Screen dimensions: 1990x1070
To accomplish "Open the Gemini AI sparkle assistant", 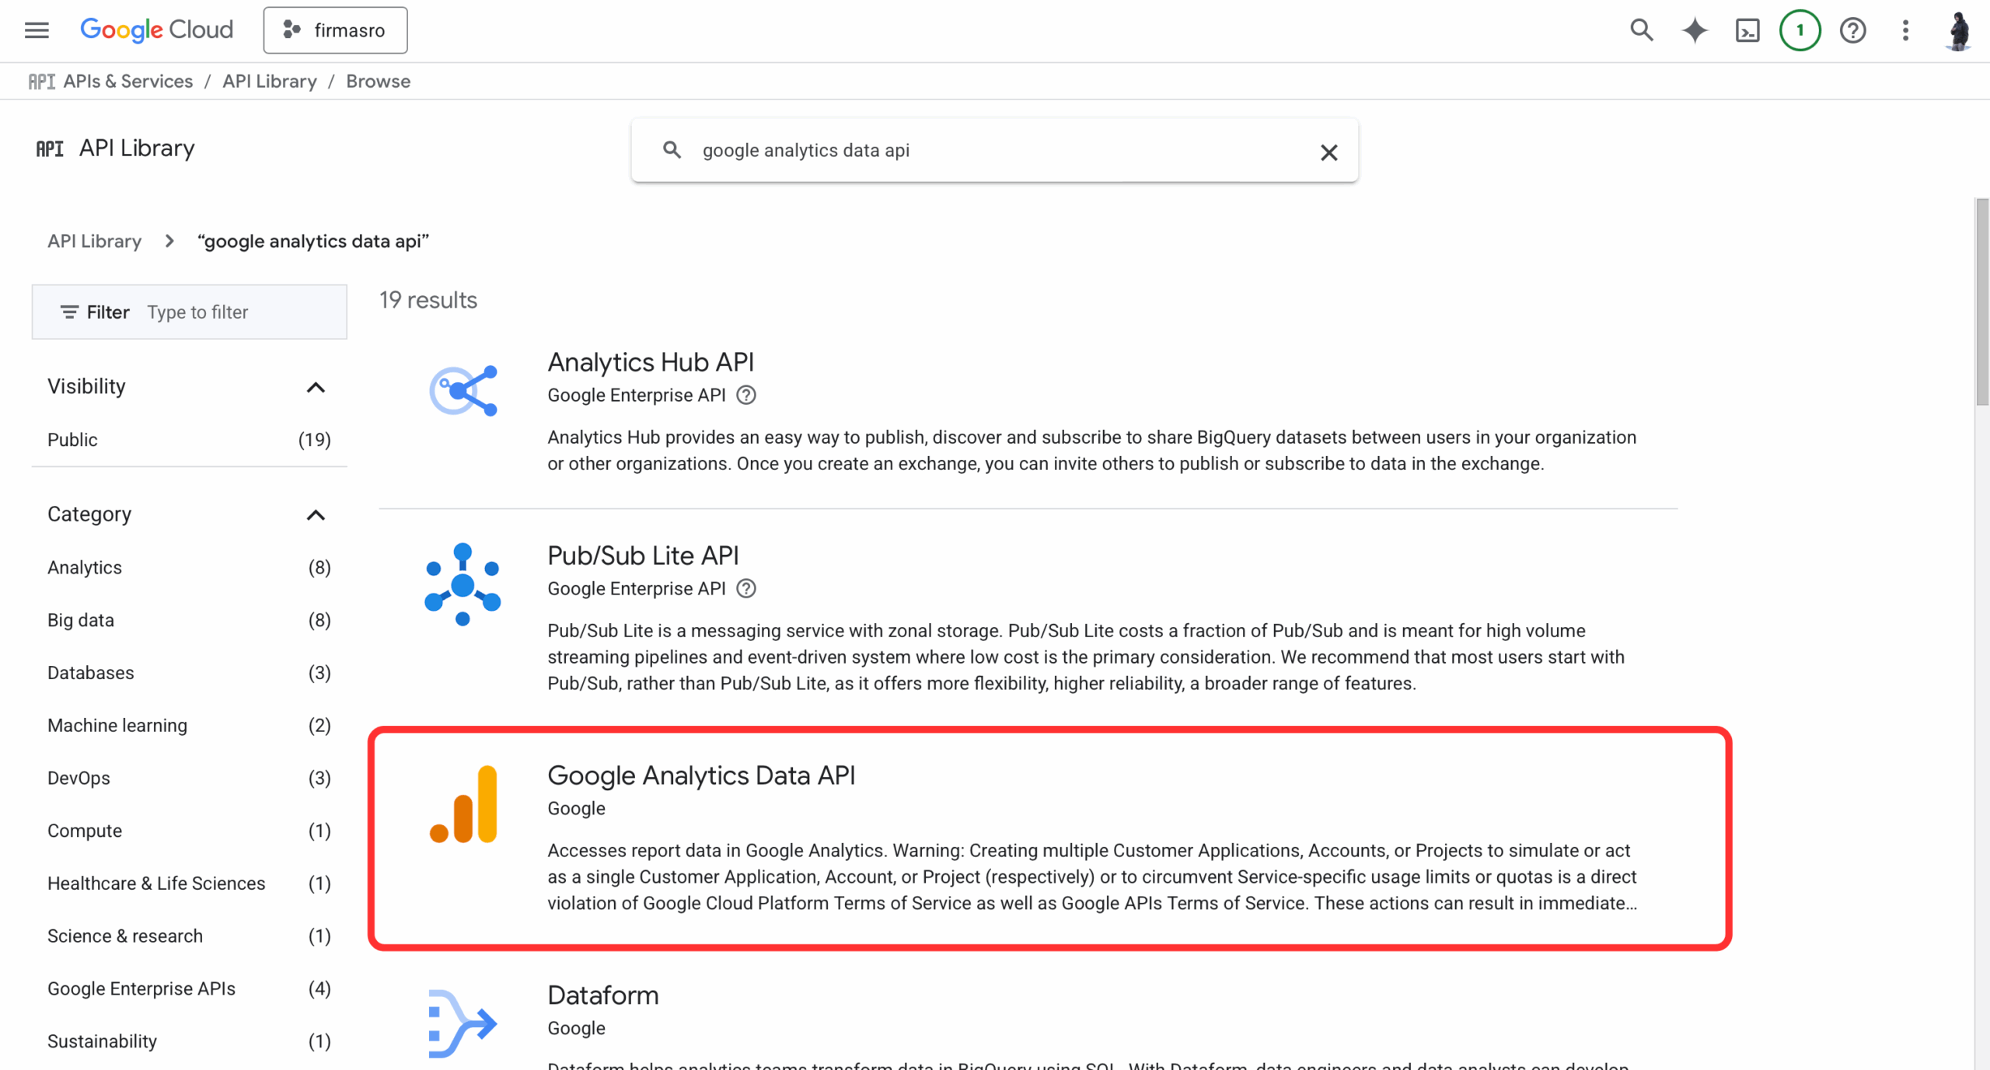I will coord(1695,30).
